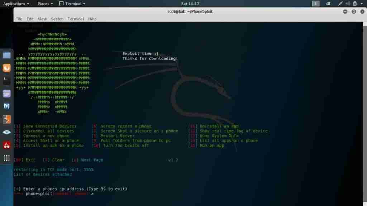Image resolution: width=367 pixels, height=206 pixels.
Task: Click the text 'Screen record a phone'
Action: click(x=126, y=126)
